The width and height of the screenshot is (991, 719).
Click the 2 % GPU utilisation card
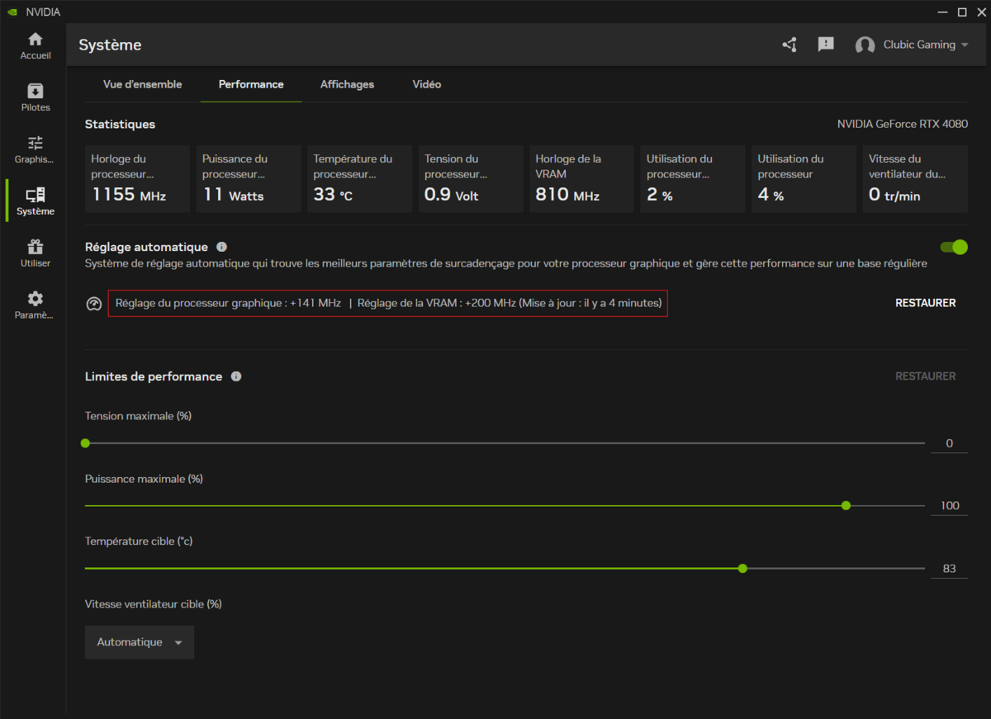pos(693,179)
